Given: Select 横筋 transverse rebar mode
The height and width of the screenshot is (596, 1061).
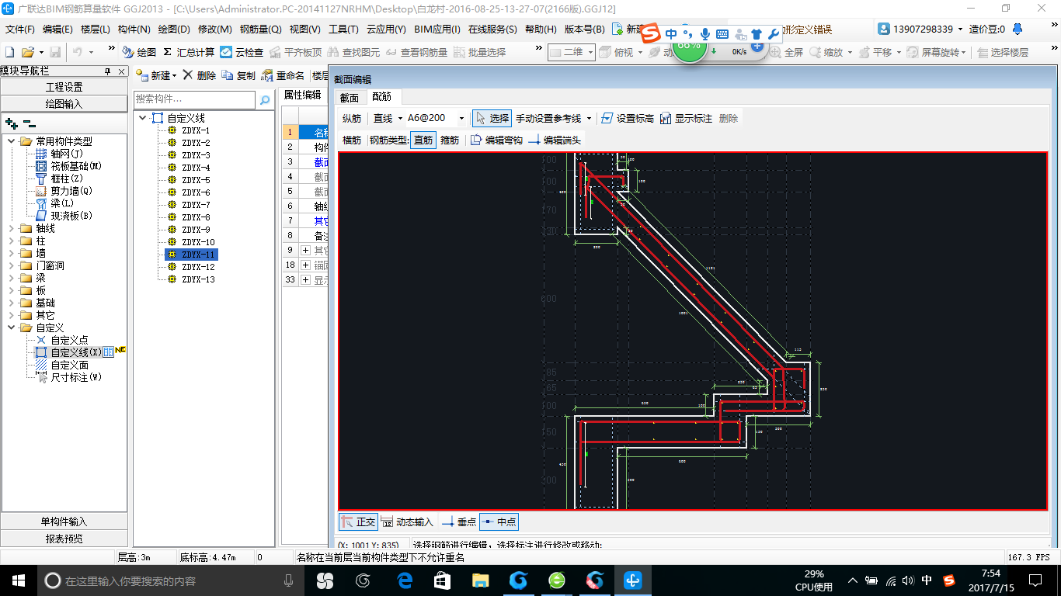Looking at the screenshot, I should pyautogui.click(x=352, y=140).
